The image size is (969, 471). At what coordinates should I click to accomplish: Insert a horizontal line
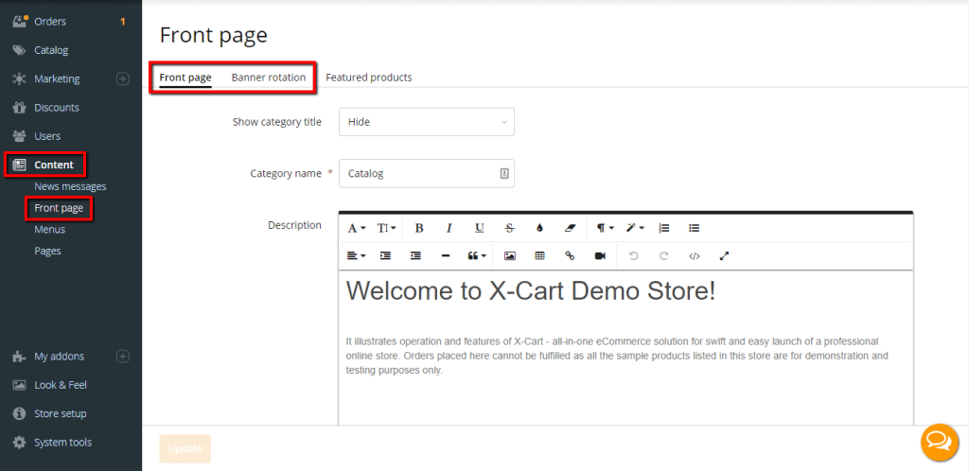click(x=446, y=255)
